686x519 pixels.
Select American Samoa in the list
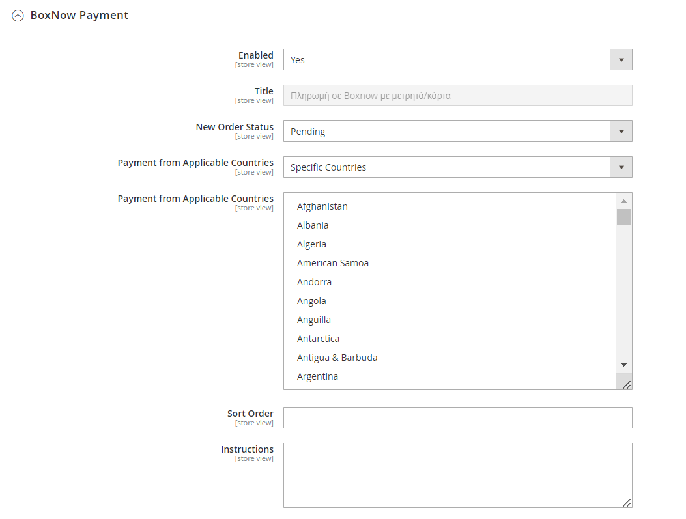pyautogui.click(x=333, y=263)
